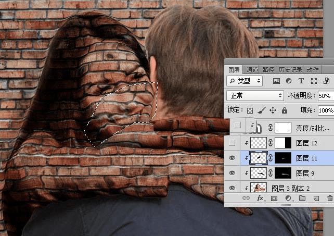Show the hidden 图层 12 layer
Screen dimensions: 334x236
[232, 143]
